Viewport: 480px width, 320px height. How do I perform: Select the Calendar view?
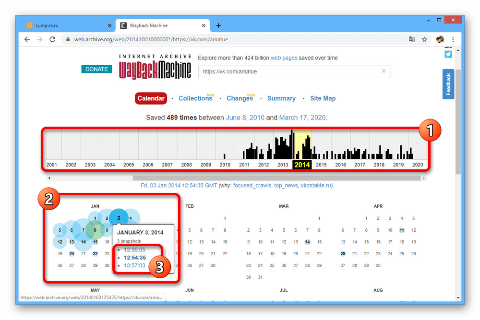tap(151, 98)
